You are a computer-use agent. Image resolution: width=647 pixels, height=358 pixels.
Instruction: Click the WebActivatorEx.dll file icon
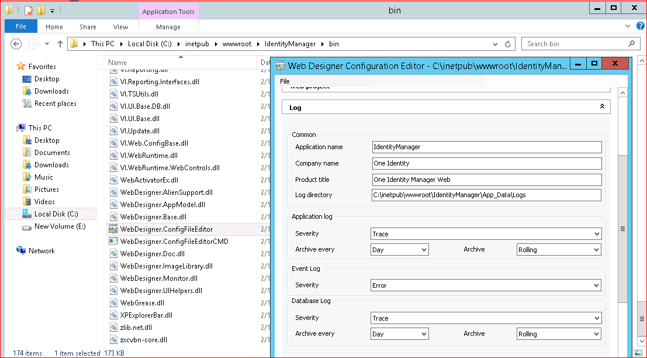pos(113,180)
